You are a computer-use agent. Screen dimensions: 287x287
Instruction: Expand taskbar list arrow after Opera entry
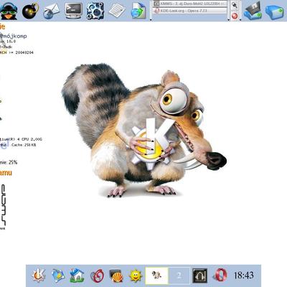(x=228, y=19)
